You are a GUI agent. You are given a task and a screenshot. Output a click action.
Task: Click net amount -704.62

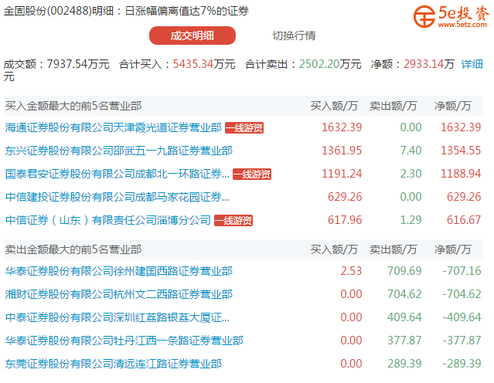tap(462, 294)
